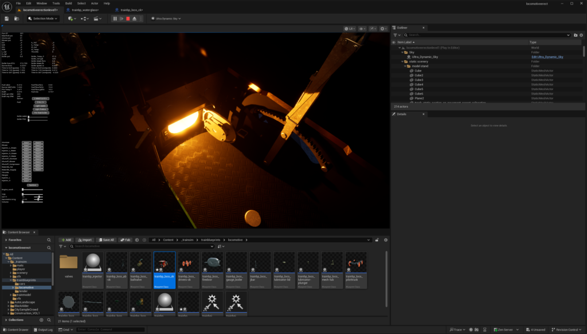This screenshot has height=334, width=587.
Task: Collapse the Sky folder in Outliner
Action: 403,52
